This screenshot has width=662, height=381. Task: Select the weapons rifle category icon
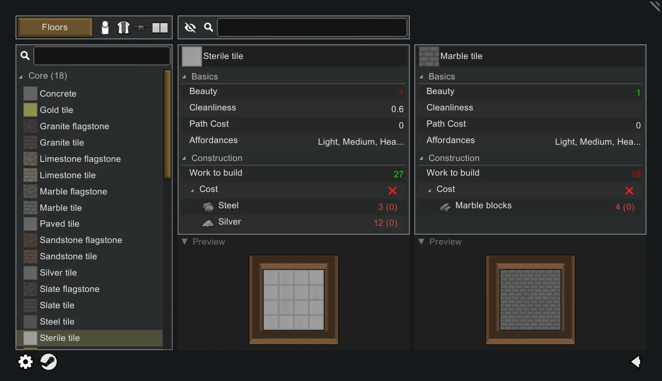[x=141, y=28]
